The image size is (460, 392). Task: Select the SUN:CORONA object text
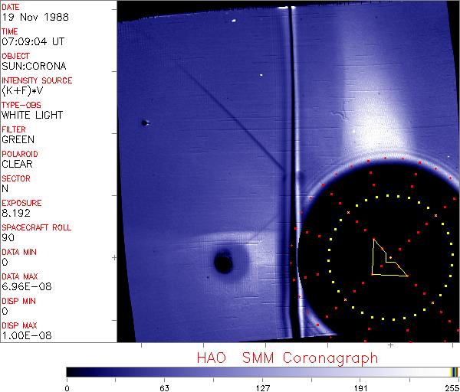(x=34, y=66)
